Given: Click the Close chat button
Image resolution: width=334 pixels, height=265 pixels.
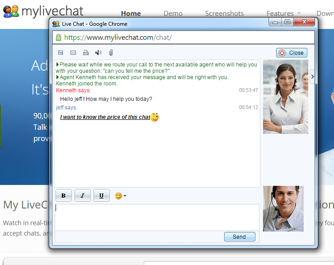Looking at the screenshot, I should (292, 53).
